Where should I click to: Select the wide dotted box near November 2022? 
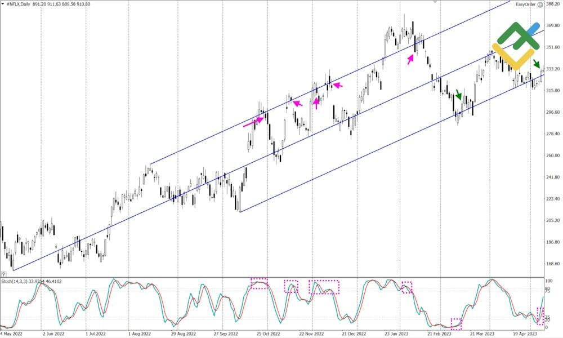click(324, 287)
